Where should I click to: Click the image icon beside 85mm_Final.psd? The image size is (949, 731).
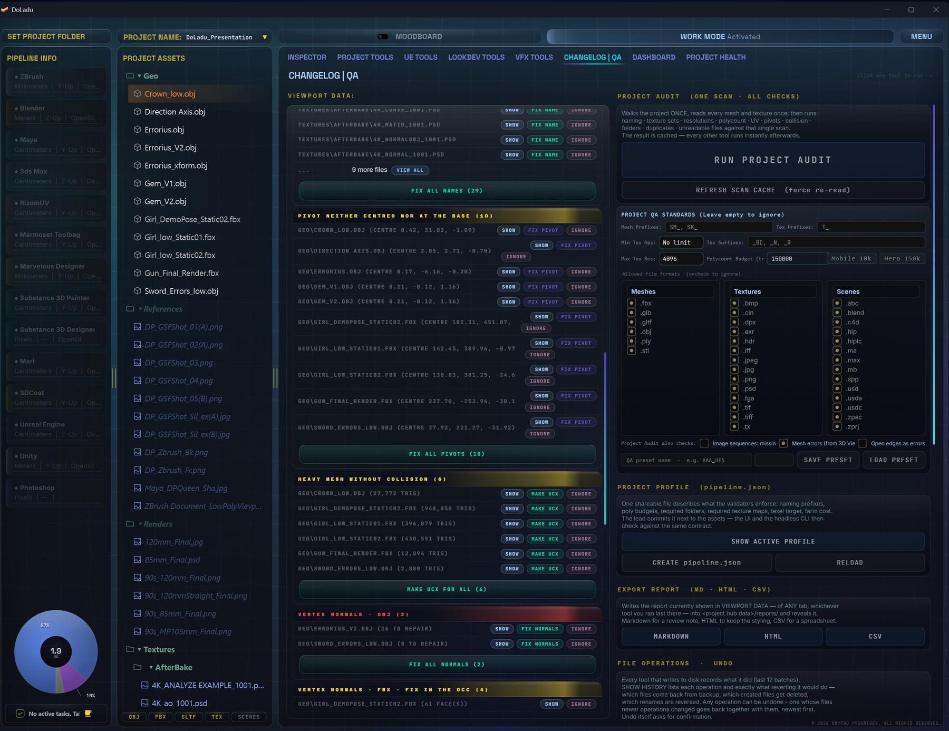point(137,560)
